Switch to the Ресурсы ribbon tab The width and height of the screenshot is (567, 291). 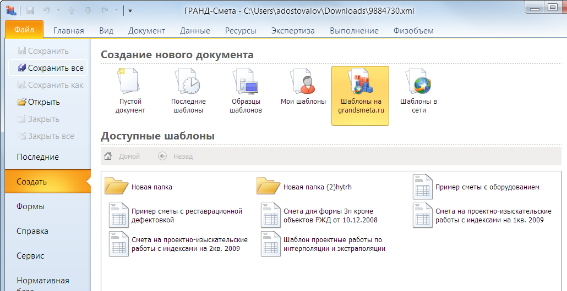241,31
